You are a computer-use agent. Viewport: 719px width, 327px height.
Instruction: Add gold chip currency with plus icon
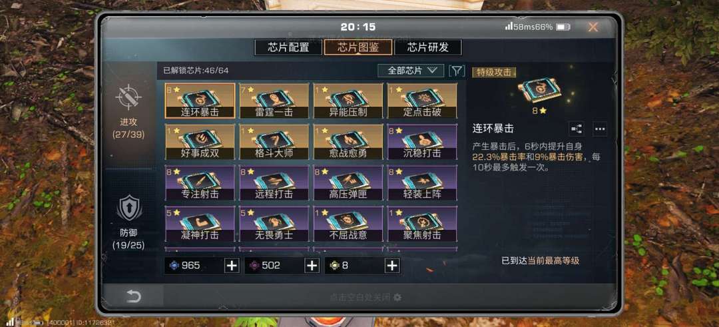point(391,266)
